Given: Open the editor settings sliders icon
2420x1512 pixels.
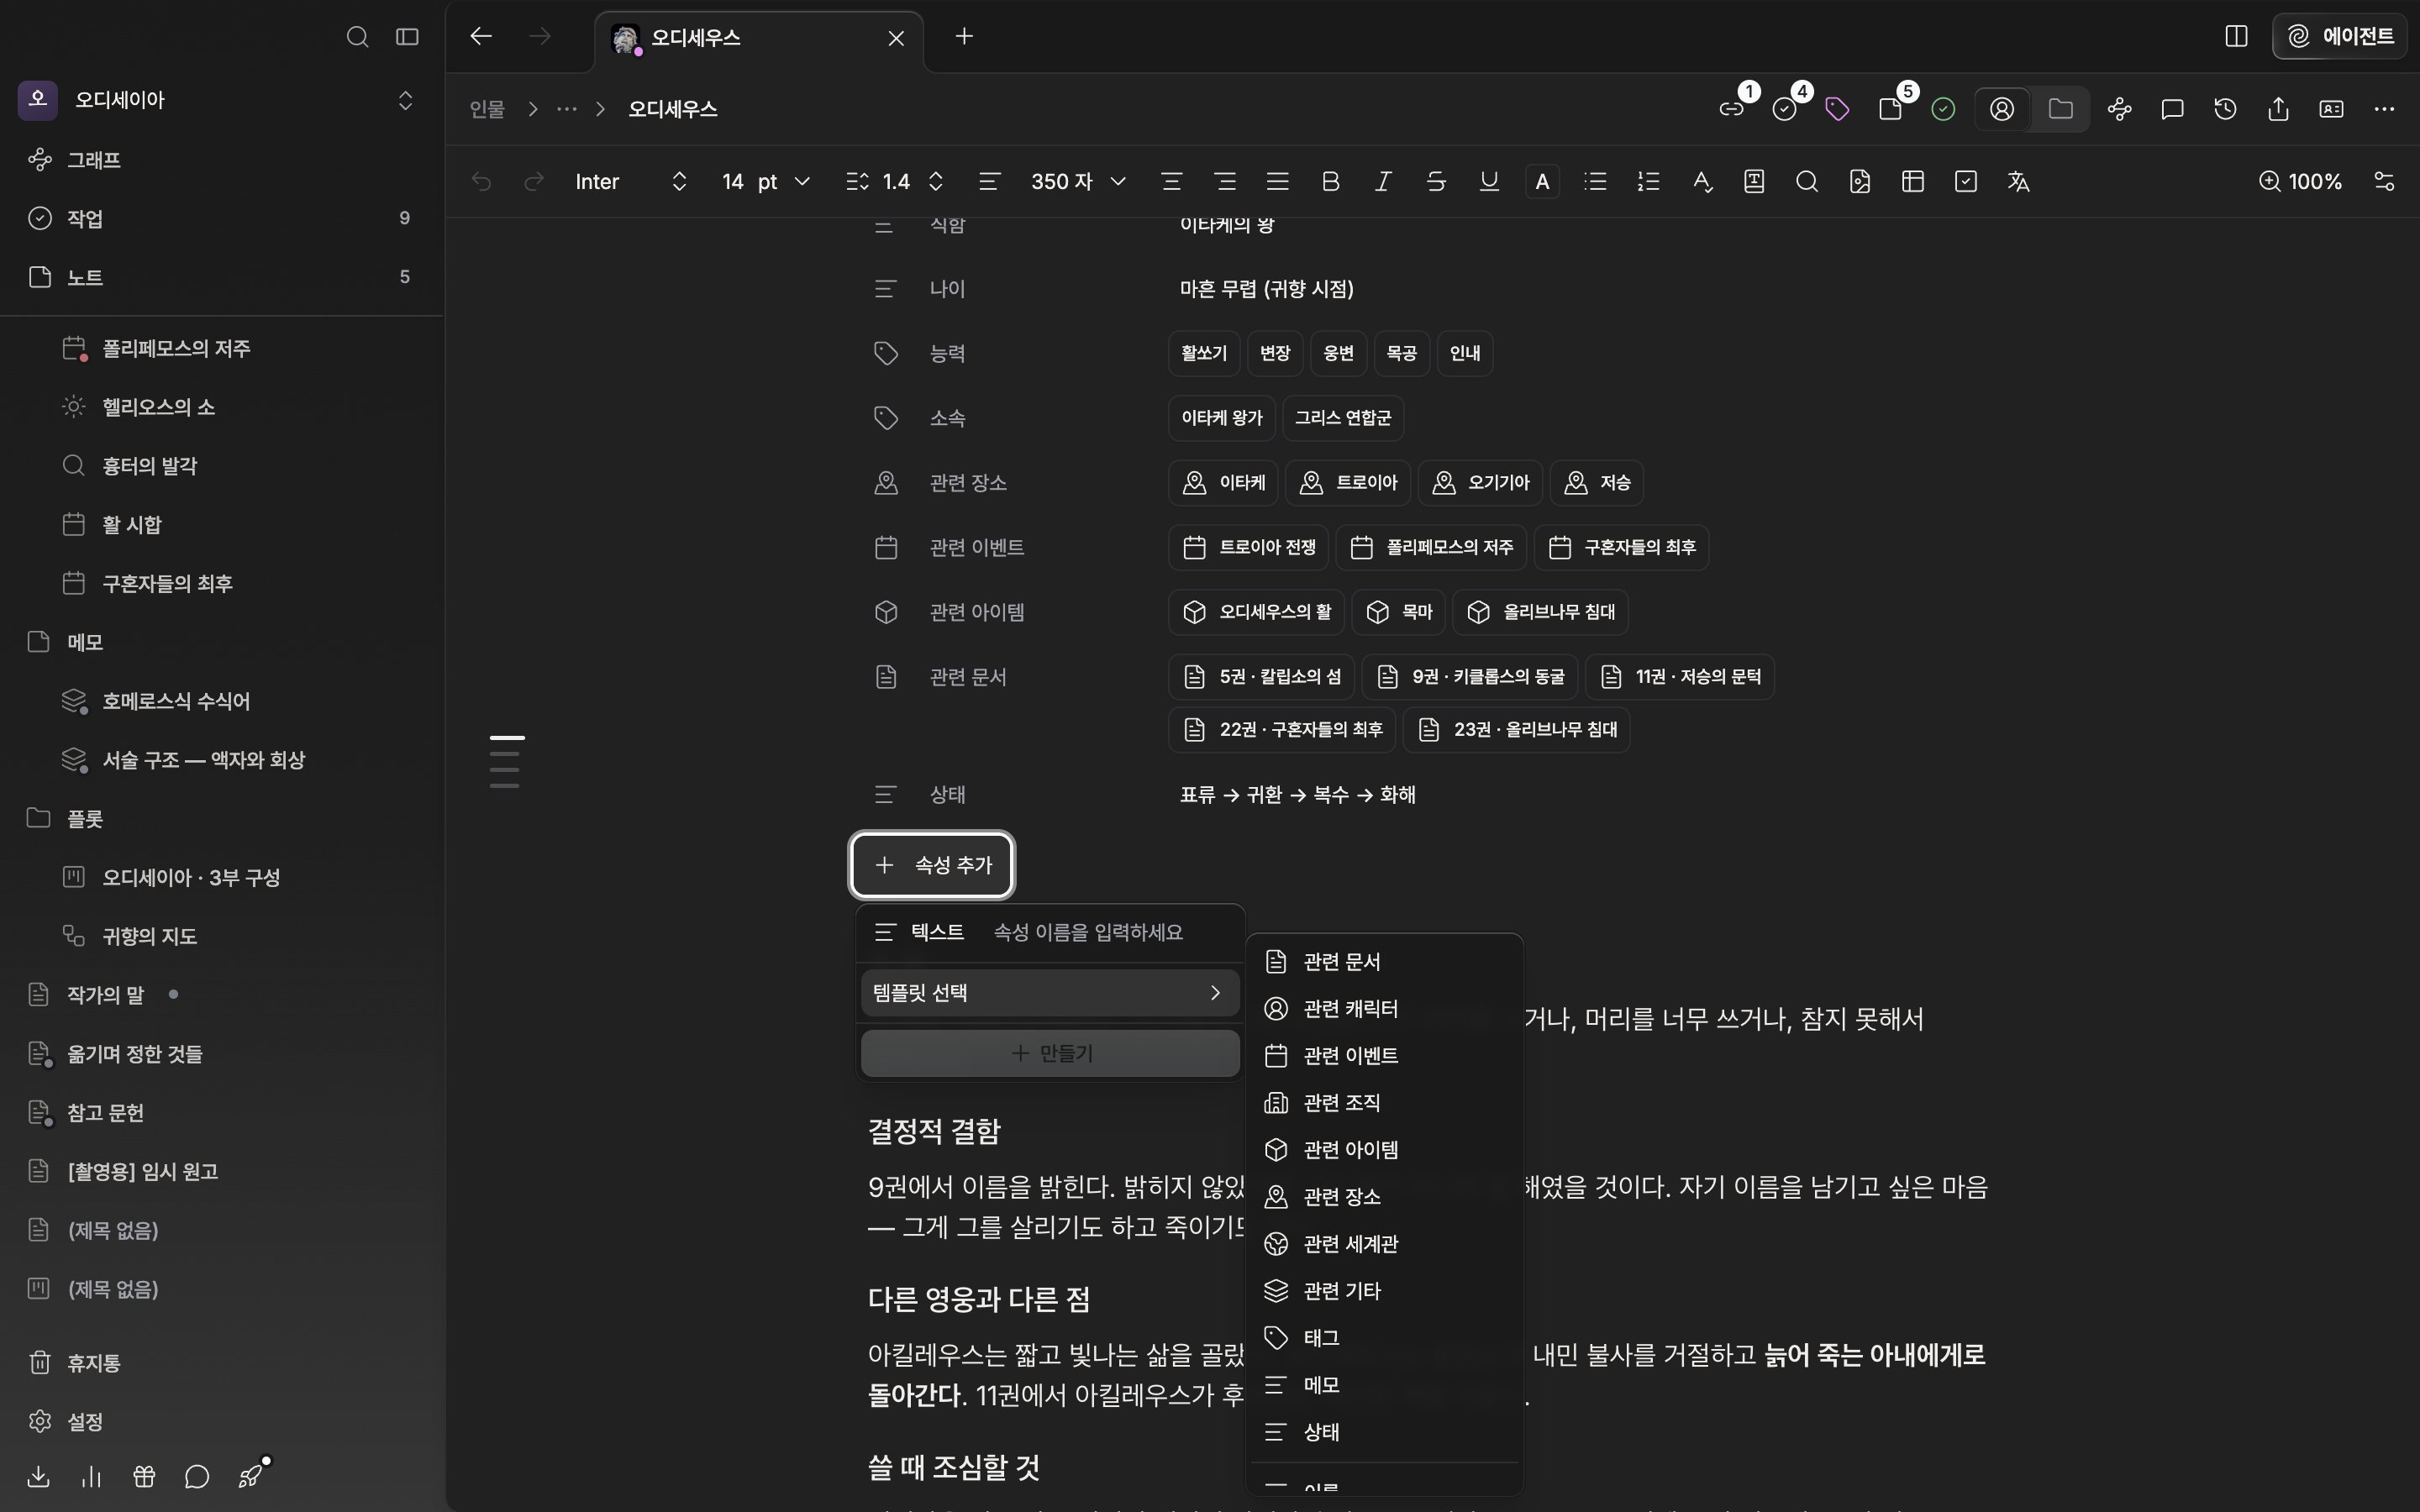Looking at the screenshot, I should pyautogui.click(x=2384, y=181).
